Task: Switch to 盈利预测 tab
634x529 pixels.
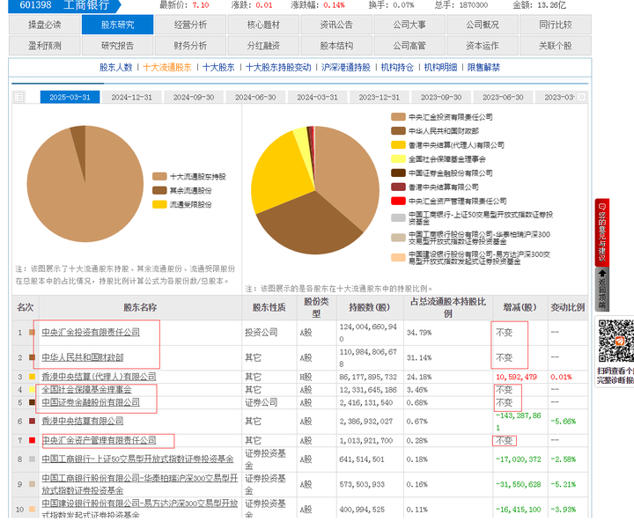Action: coord(45,46)
